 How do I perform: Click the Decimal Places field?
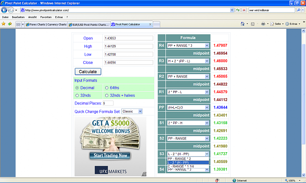pos(108,103)
